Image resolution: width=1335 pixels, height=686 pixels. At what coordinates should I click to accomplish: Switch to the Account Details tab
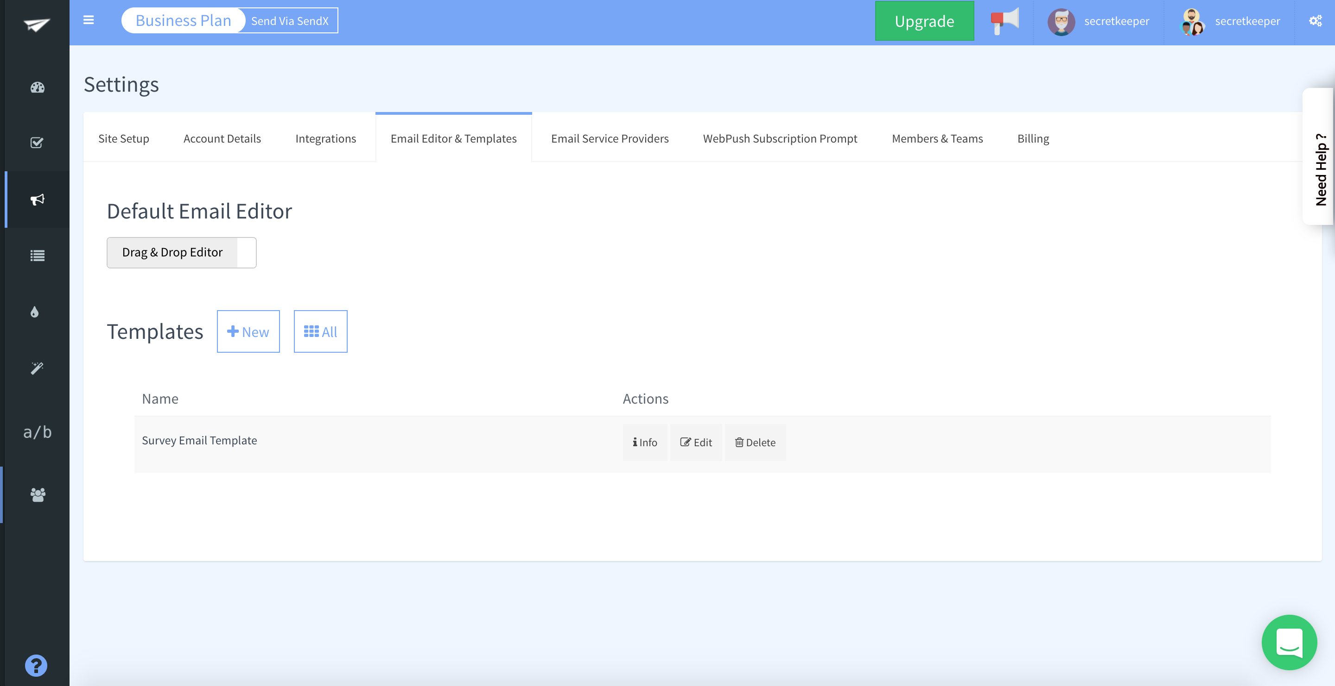222,139
